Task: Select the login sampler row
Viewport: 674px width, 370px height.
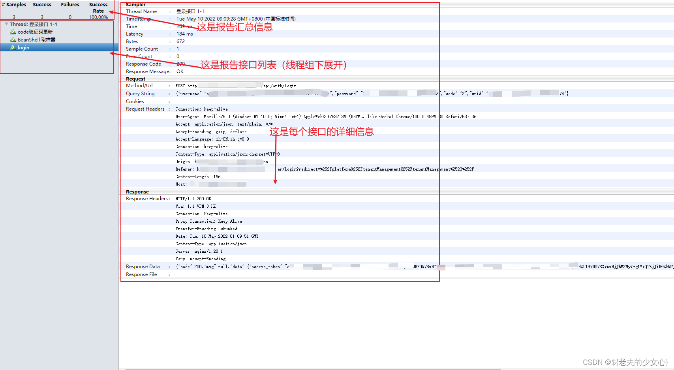Action: click(59, 47)
